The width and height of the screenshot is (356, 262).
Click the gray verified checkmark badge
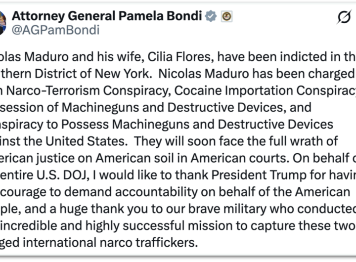[x=211, y=16]
